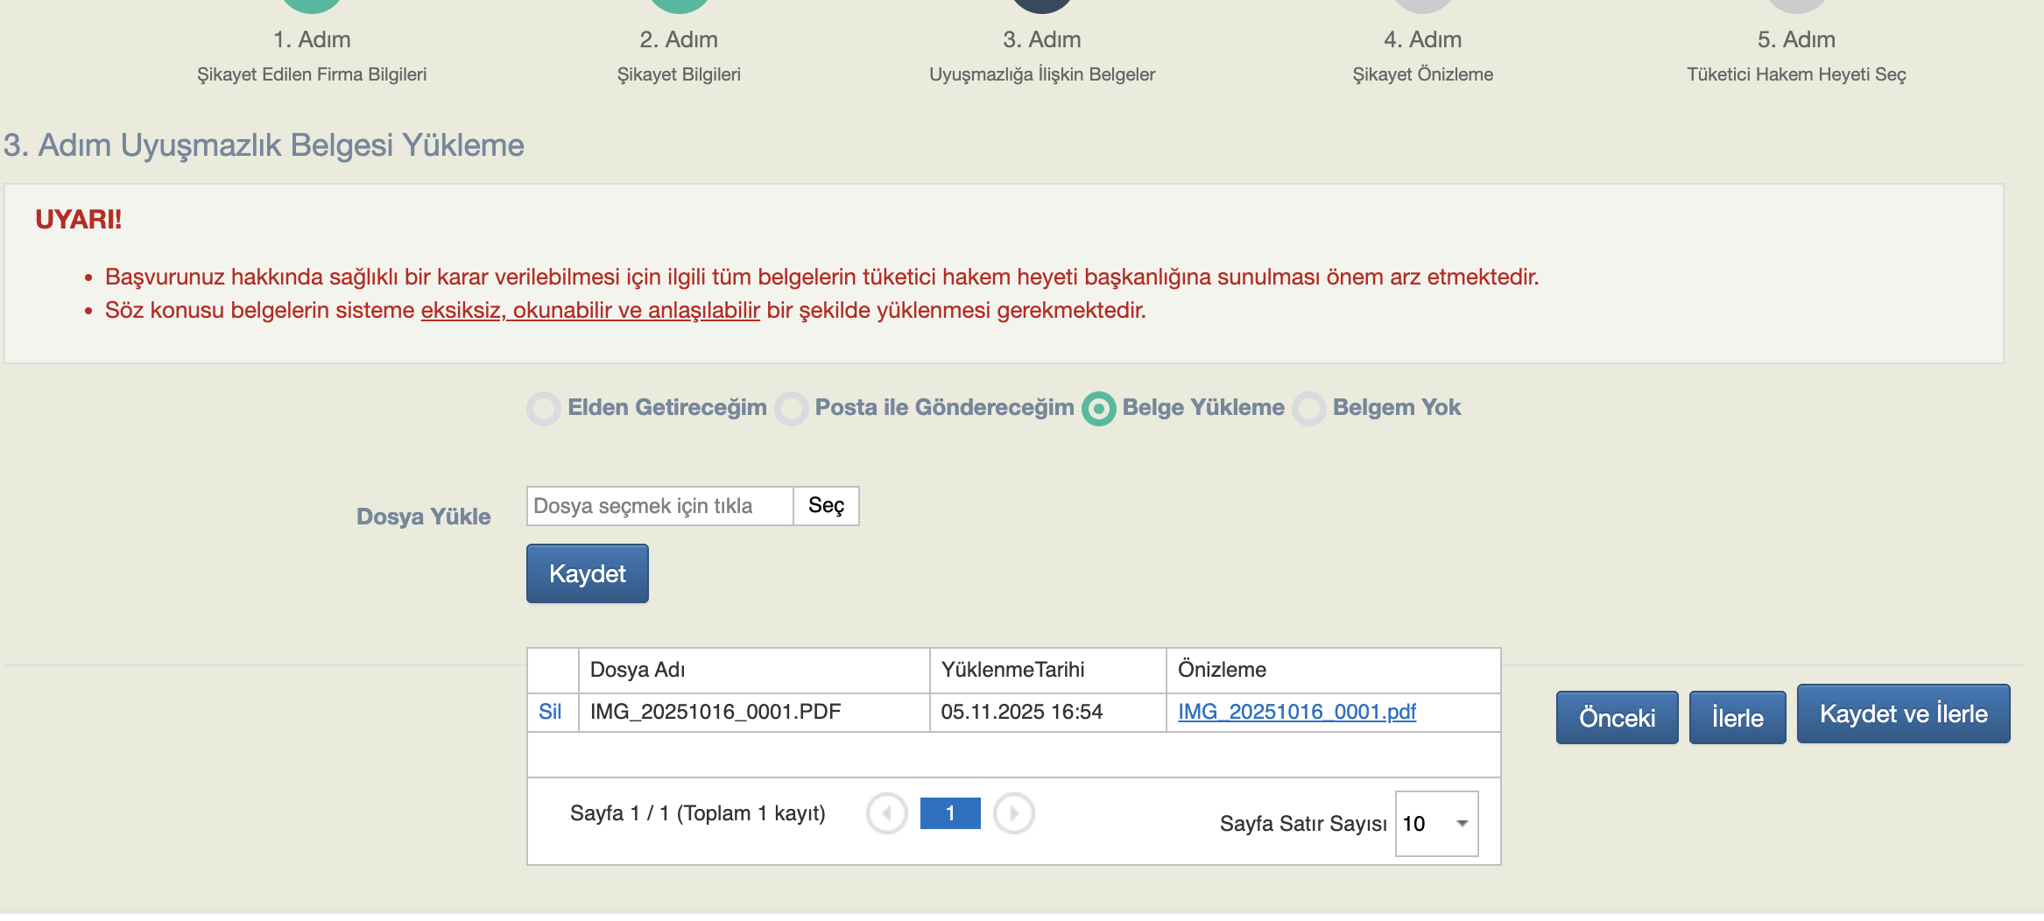The image size is (2044, 921).
Task: Click the 5. Adım step circle
Action: [1796, 4]
